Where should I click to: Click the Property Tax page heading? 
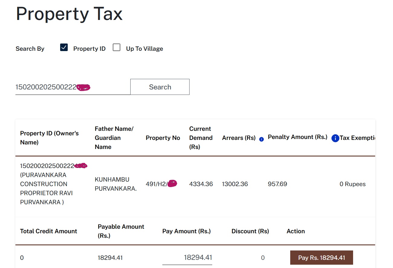point(69,14)
